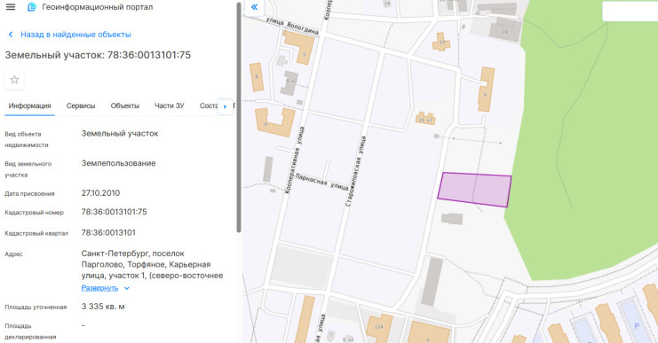Collapse the side panel with double-chevron

[254, 7]
